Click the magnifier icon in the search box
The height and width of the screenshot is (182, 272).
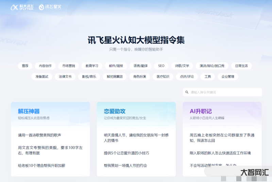187,92
